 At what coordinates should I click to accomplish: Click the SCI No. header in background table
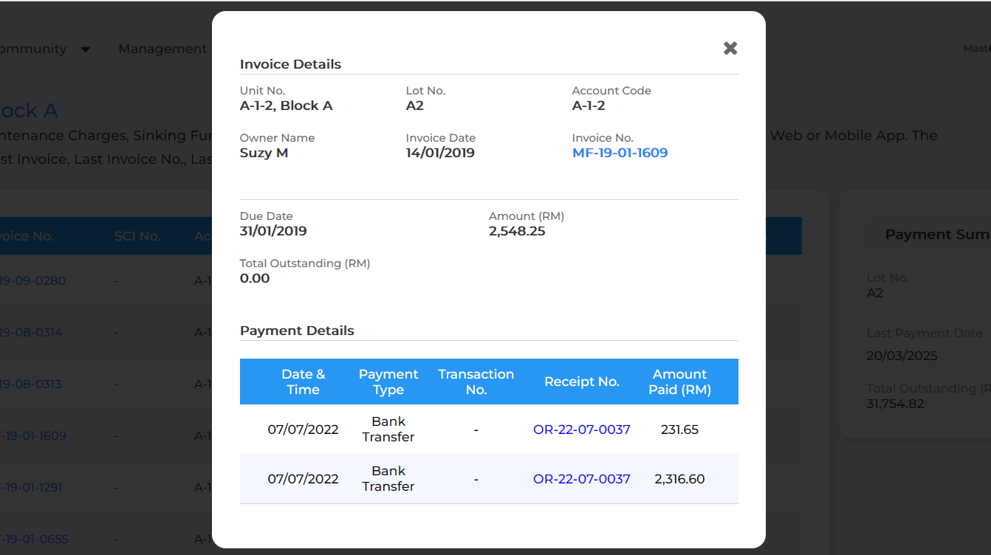point(137,236)
